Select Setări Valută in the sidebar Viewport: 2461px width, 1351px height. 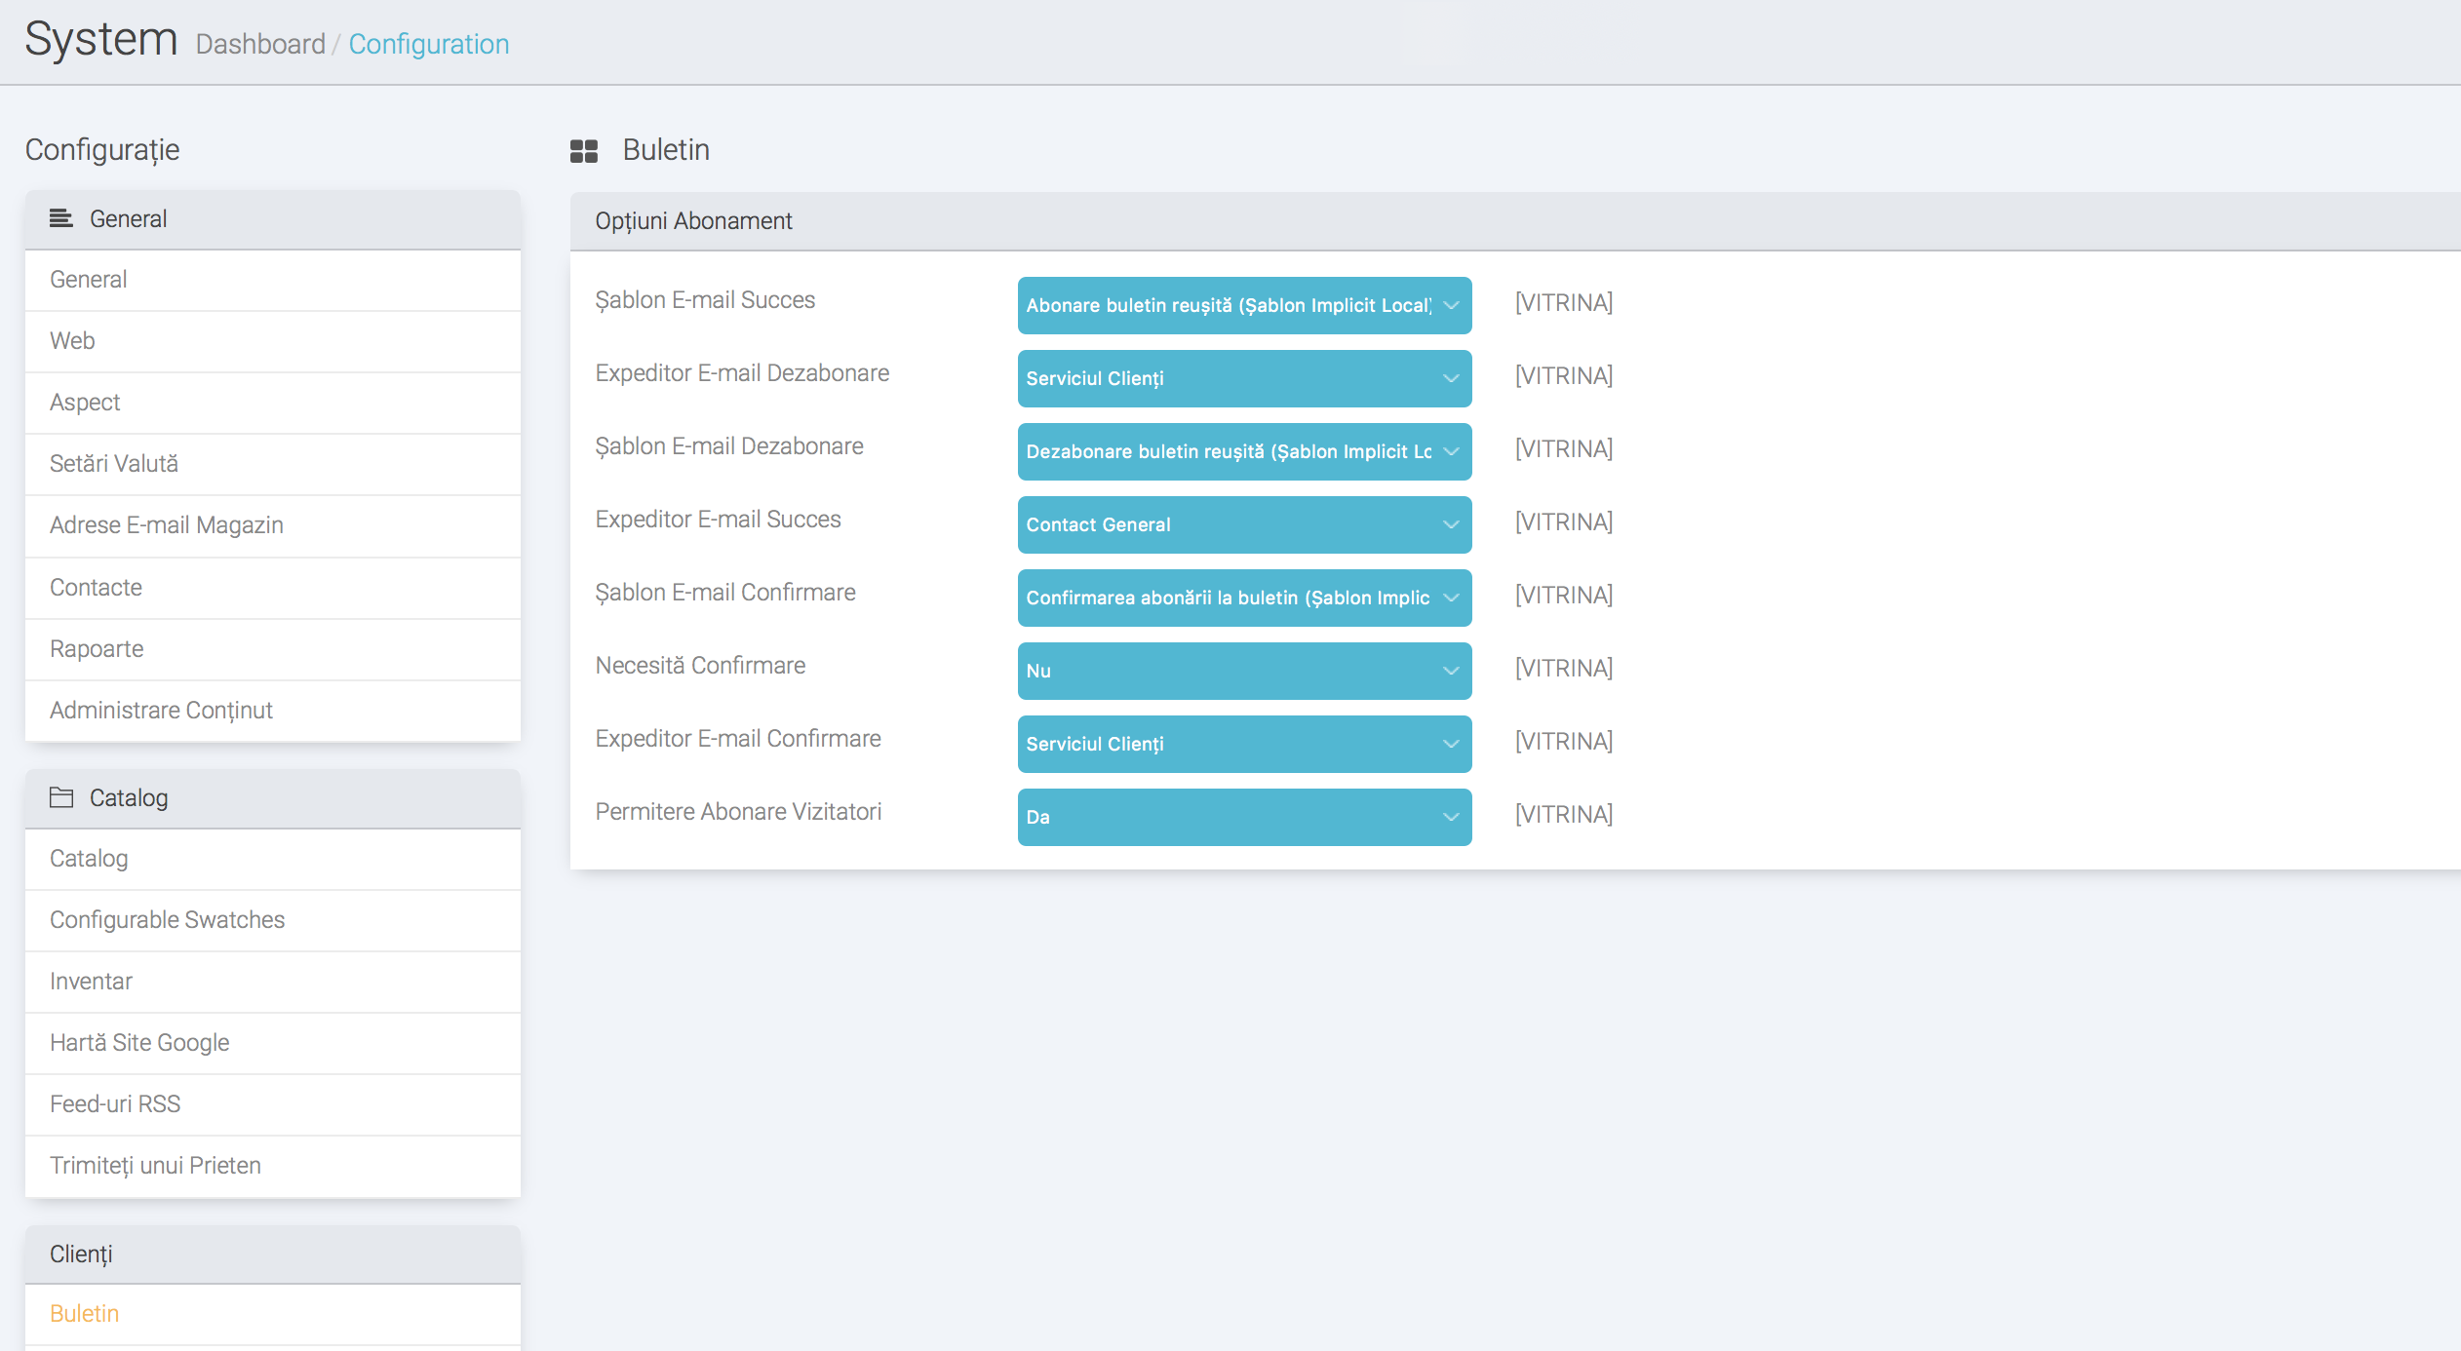pyautogui.click(x=114, y=464)
